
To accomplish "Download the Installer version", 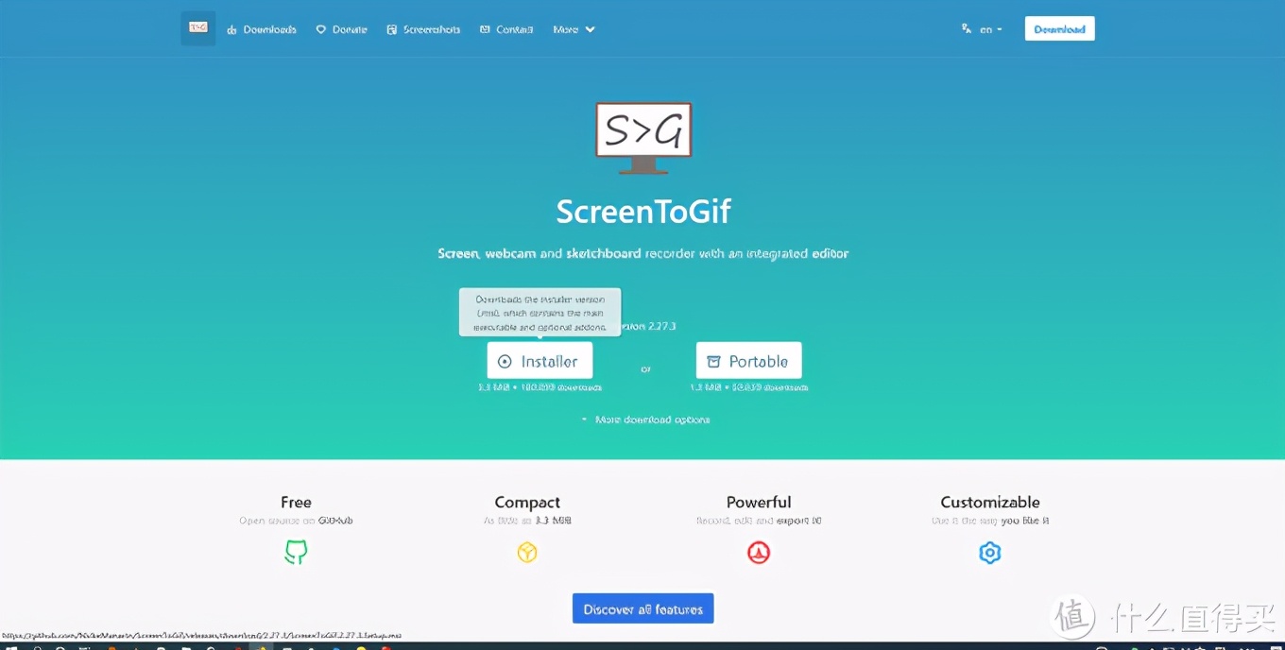I will tap(540, 361).
